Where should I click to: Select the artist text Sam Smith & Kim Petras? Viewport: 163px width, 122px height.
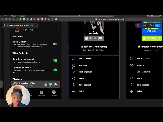point(94,50)
